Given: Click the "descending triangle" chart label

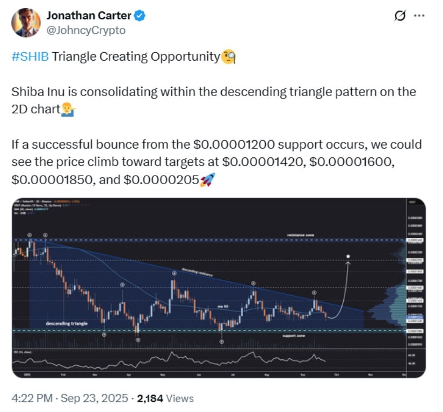Looking at the screenshot, I should pos(67,323).
